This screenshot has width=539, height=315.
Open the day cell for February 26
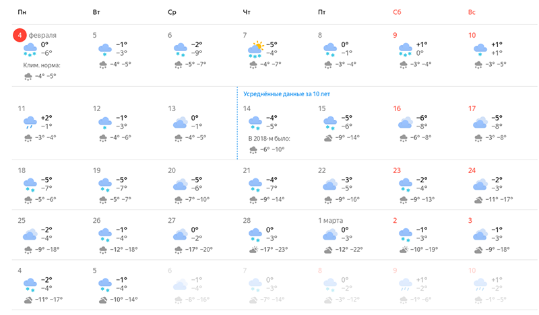point(125,235)
